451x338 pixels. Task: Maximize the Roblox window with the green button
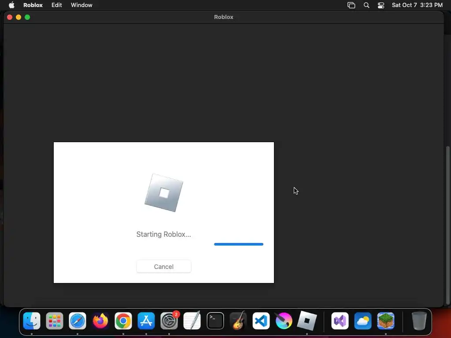(x=27, y=17)
